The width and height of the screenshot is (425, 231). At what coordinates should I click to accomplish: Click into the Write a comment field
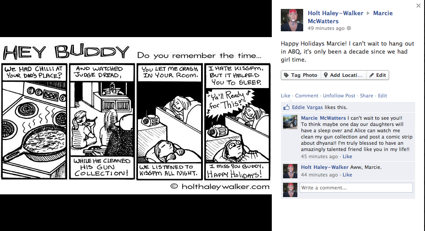pos(356,188)
